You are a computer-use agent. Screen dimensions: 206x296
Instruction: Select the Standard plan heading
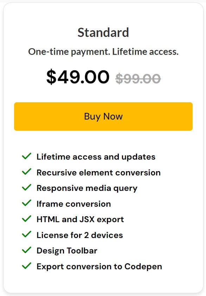click(x=103, y=32)
